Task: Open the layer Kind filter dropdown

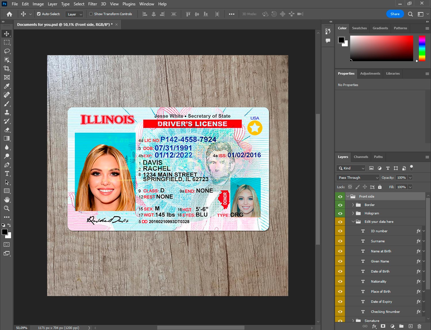Action: [351, 168]
